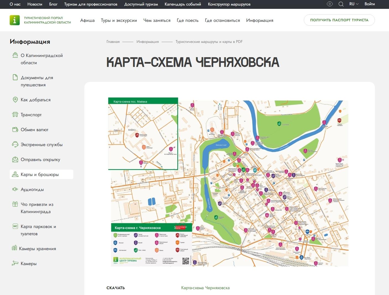Open the Туры и экскурсии menu

[119, 20]
